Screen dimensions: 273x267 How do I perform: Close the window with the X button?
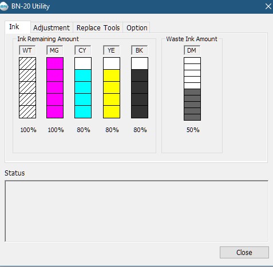268,6
